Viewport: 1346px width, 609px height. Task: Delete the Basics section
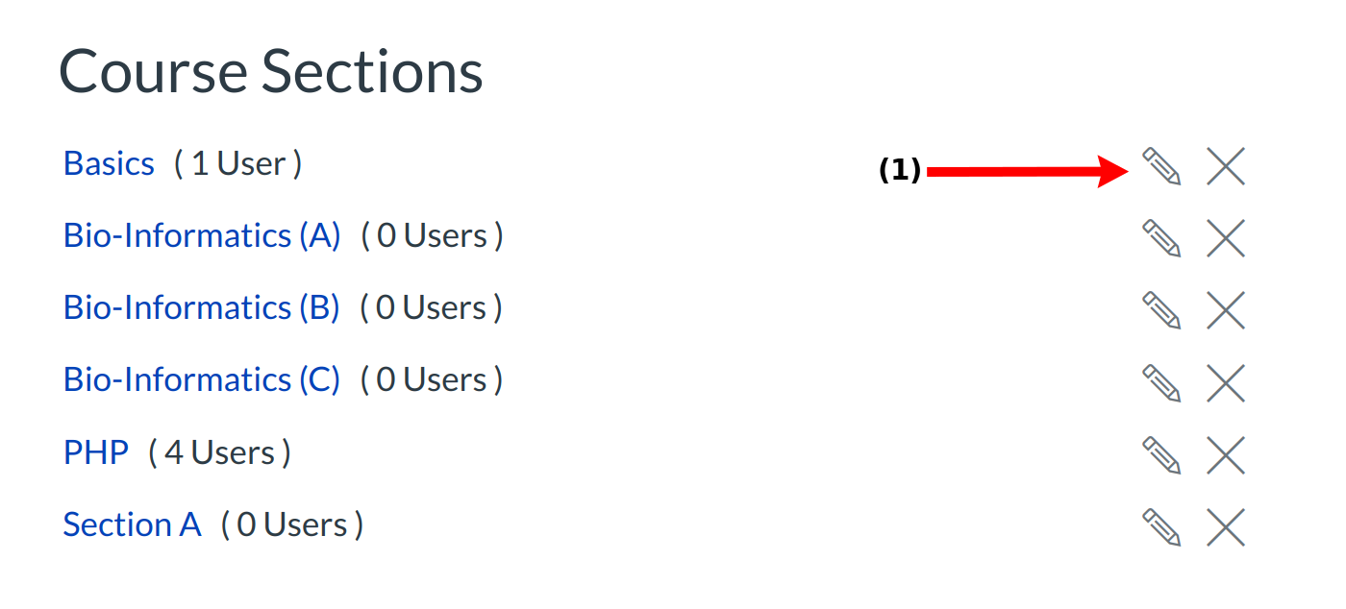pyautogui.click(x=1226, y=167)
